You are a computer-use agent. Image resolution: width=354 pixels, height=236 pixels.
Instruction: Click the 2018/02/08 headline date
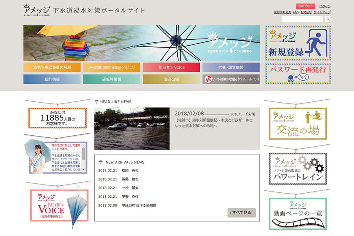(x=189, y=114)
